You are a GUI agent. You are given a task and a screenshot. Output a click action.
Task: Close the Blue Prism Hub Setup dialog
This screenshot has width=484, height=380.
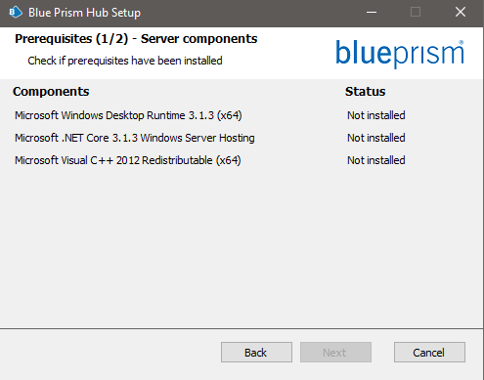(461, 13)
